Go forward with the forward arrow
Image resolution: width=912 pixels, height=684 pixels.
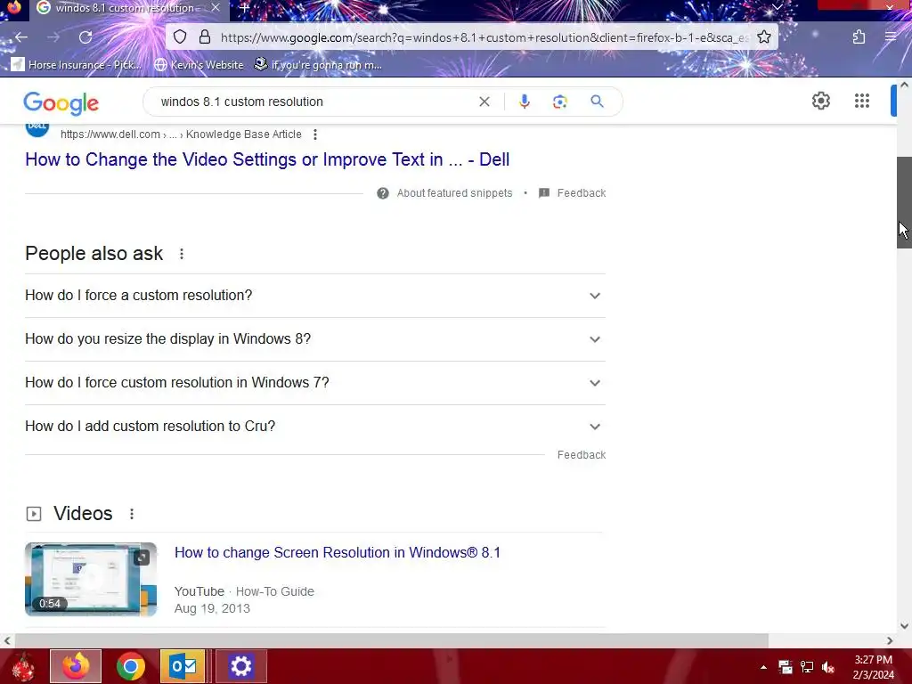point(53,37)
